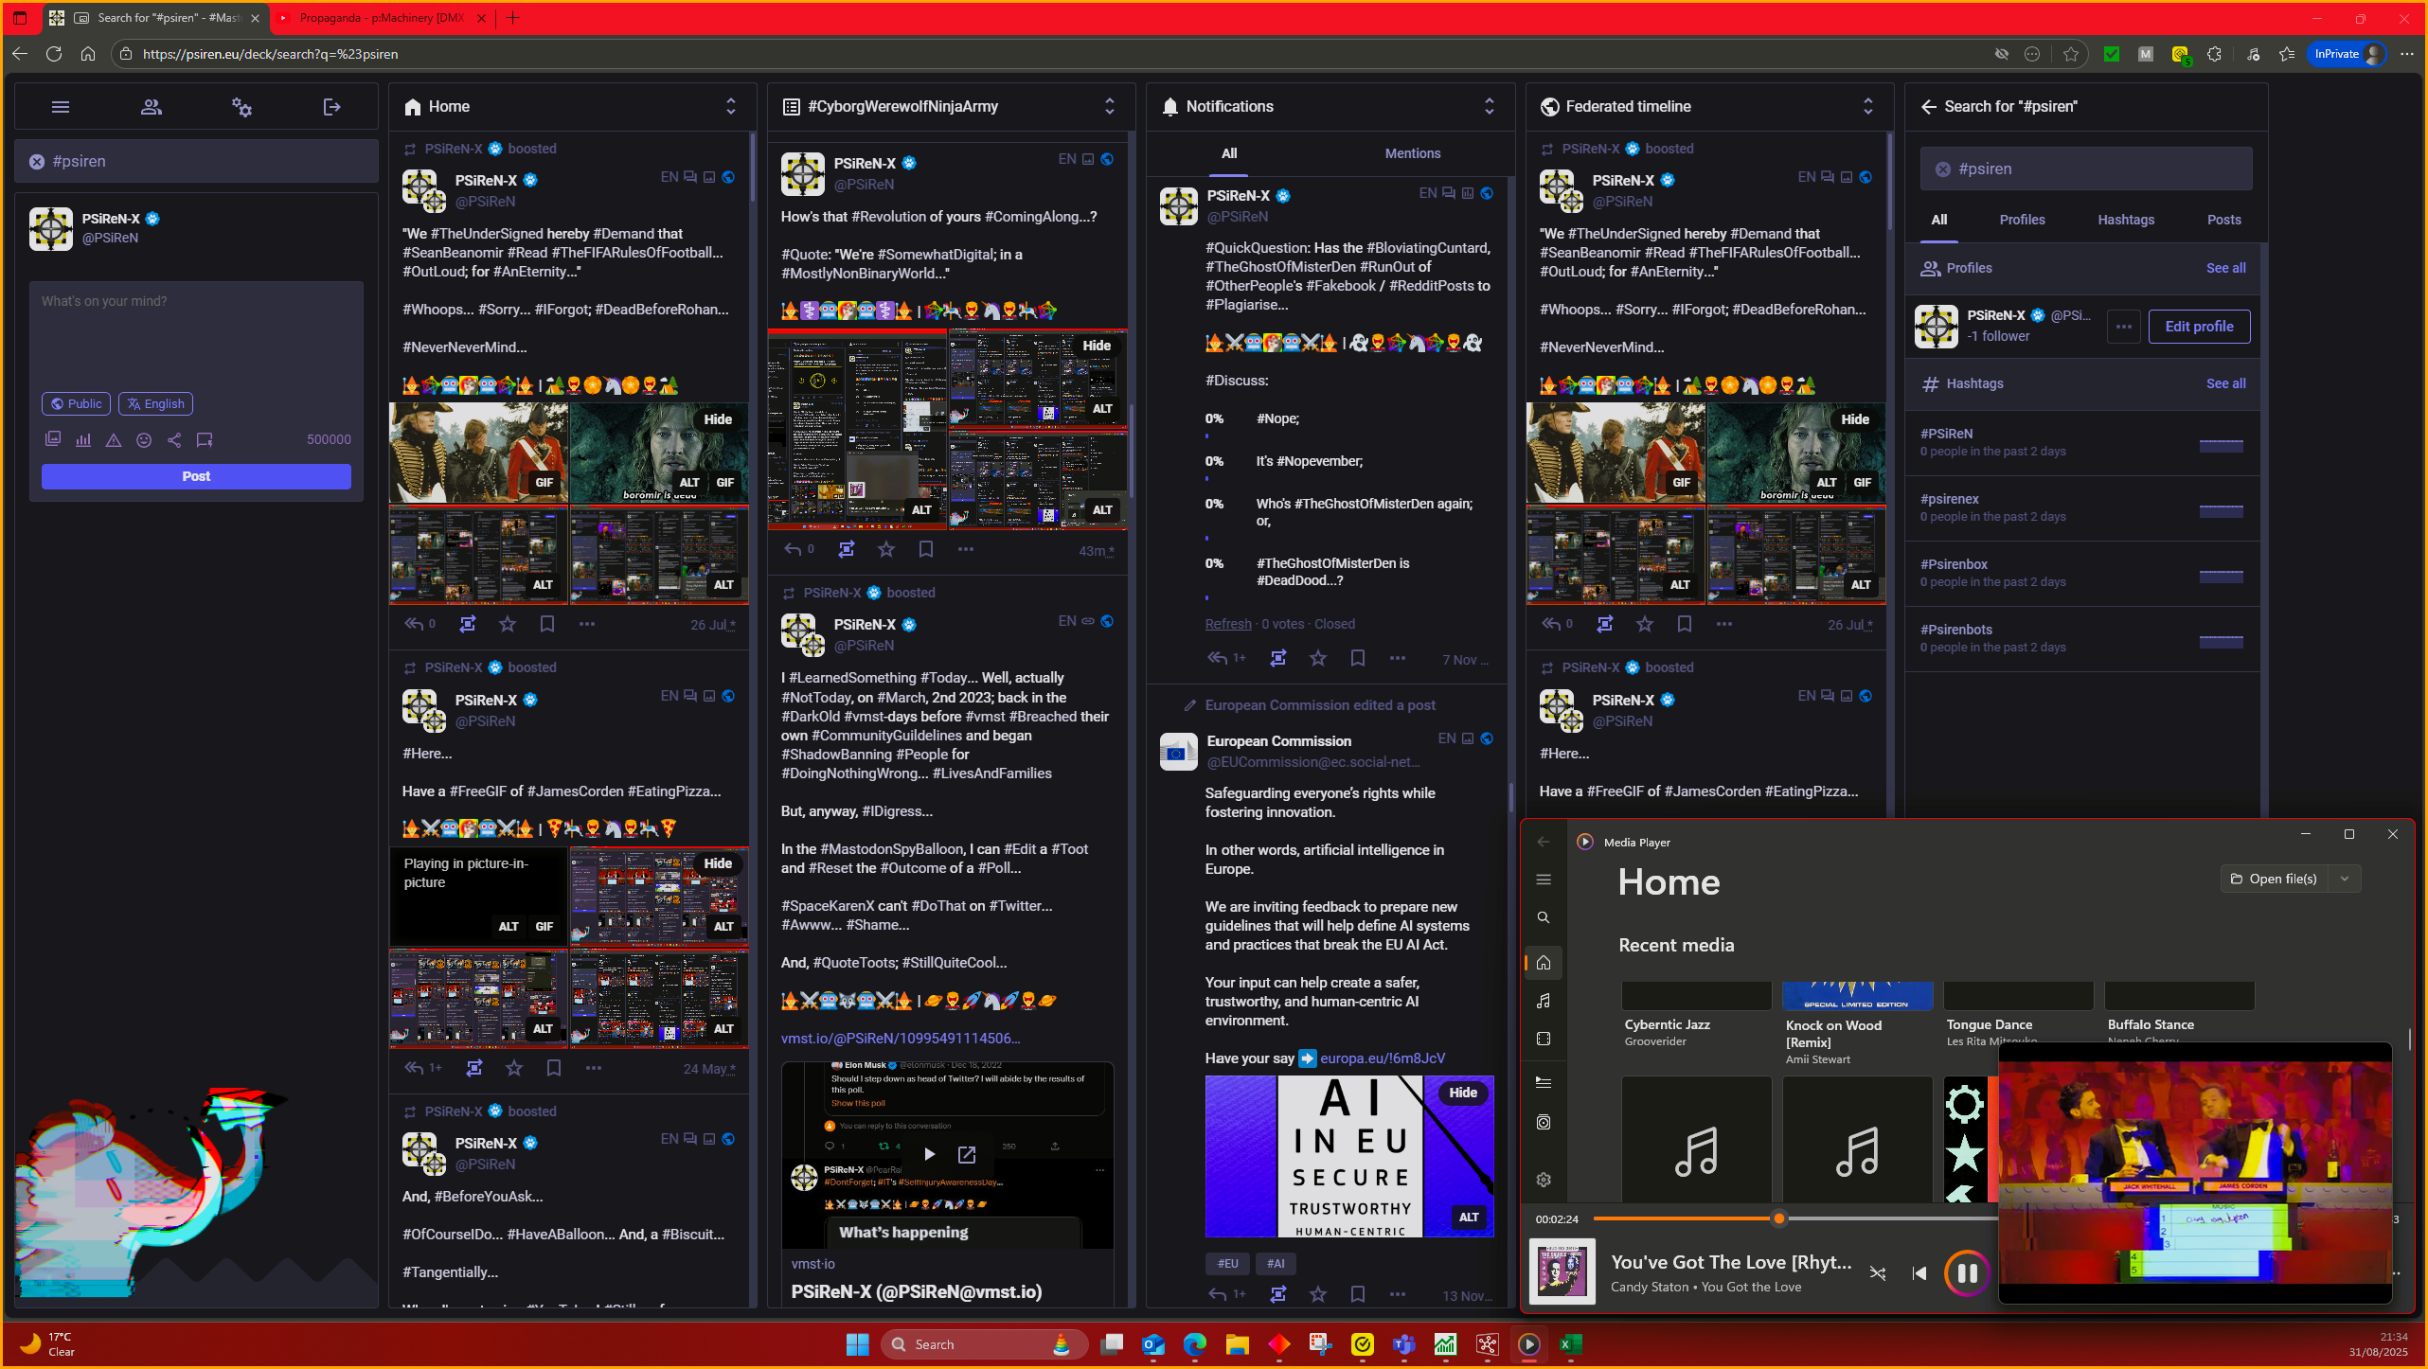Toggle shuffle in Media Player
2428x1369 pixels.
point(1877,1273)
